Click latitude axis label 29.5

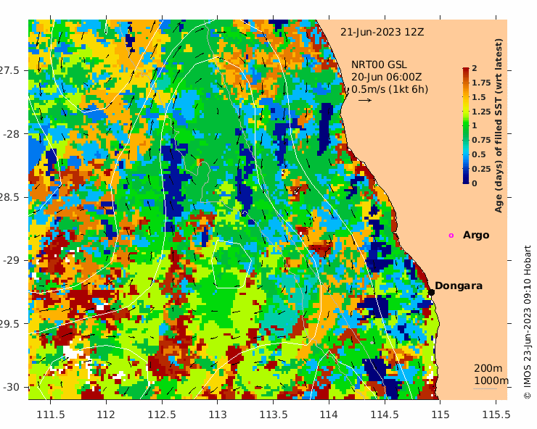[x=9, y=324]
